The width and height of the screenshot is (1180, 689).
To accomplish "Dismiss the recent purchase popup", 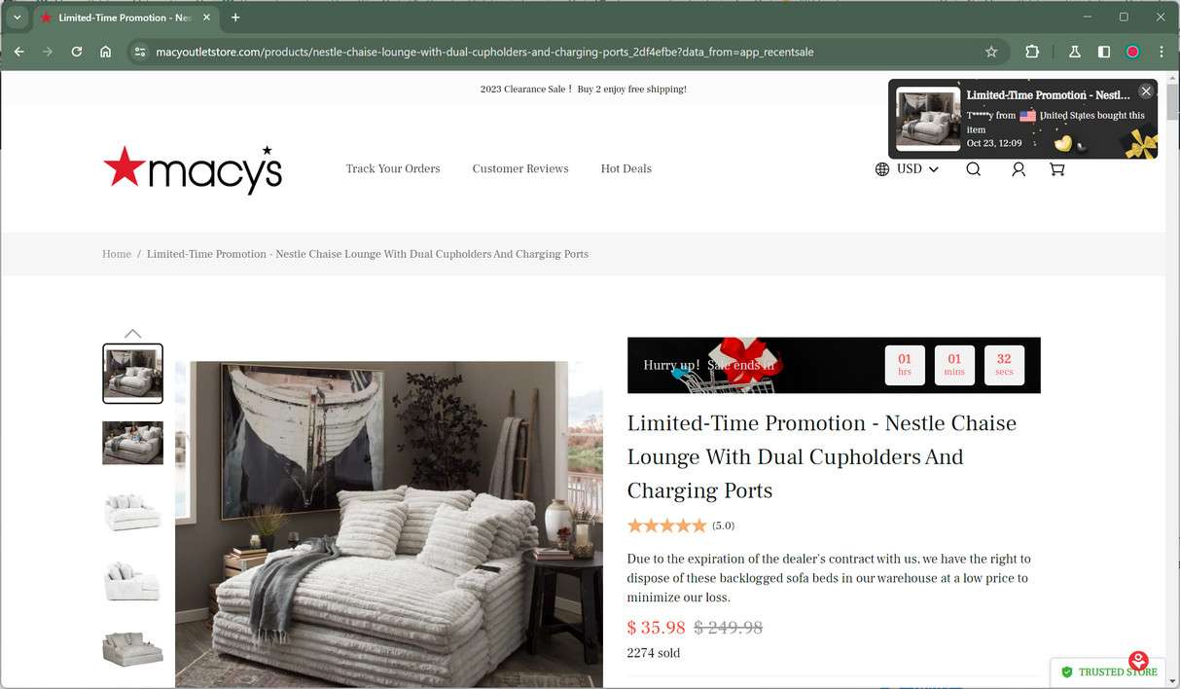I will tap(1146, 91).
